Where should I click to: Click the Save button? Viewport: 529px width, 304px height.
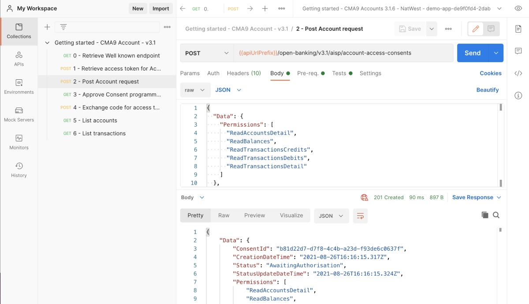point(410,29)
